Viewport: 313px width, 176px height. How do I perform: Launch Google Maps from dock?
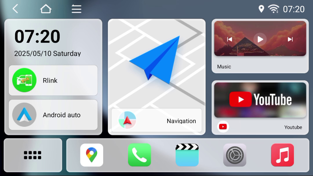[92, 155]
